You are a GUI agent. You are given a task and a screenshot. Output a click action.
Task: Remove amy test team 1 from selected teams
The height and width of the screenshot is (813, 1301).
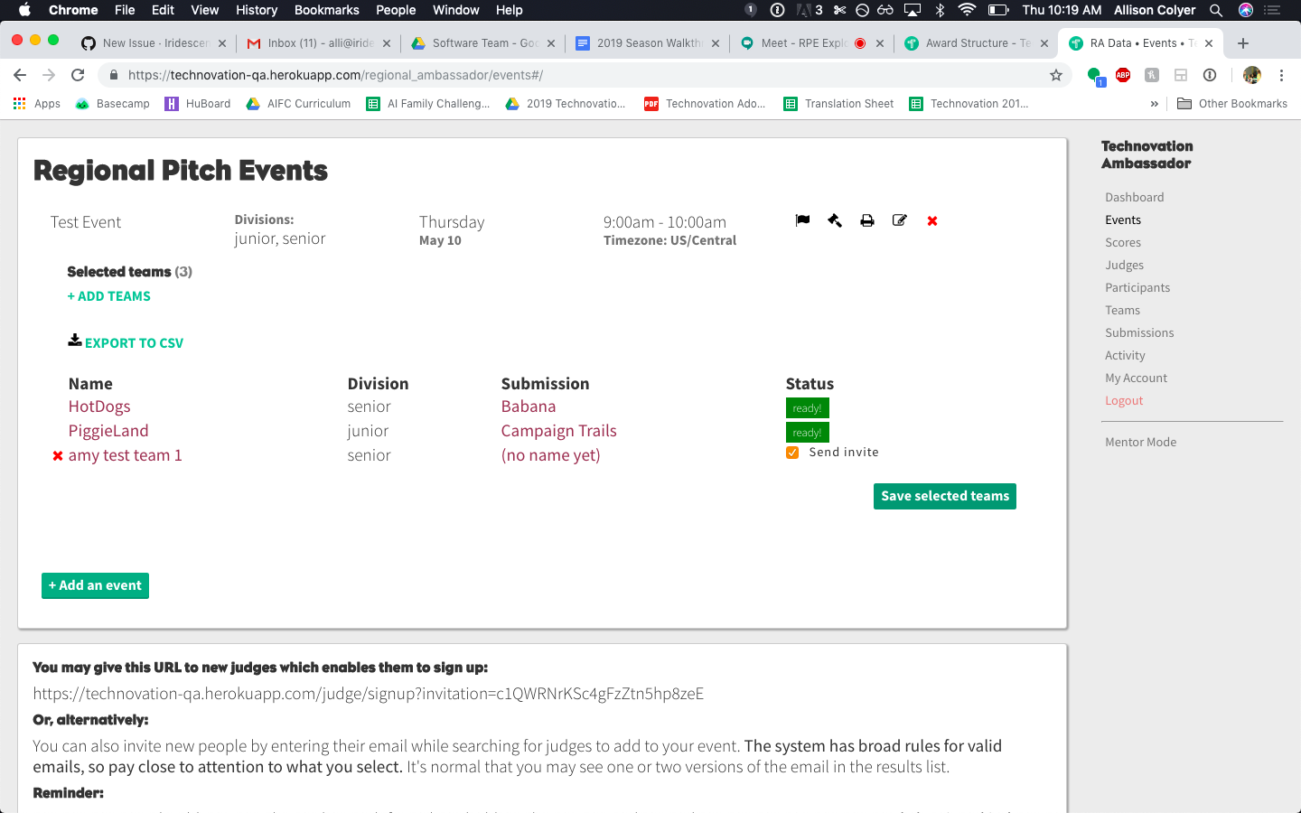(x=58, y=455)
